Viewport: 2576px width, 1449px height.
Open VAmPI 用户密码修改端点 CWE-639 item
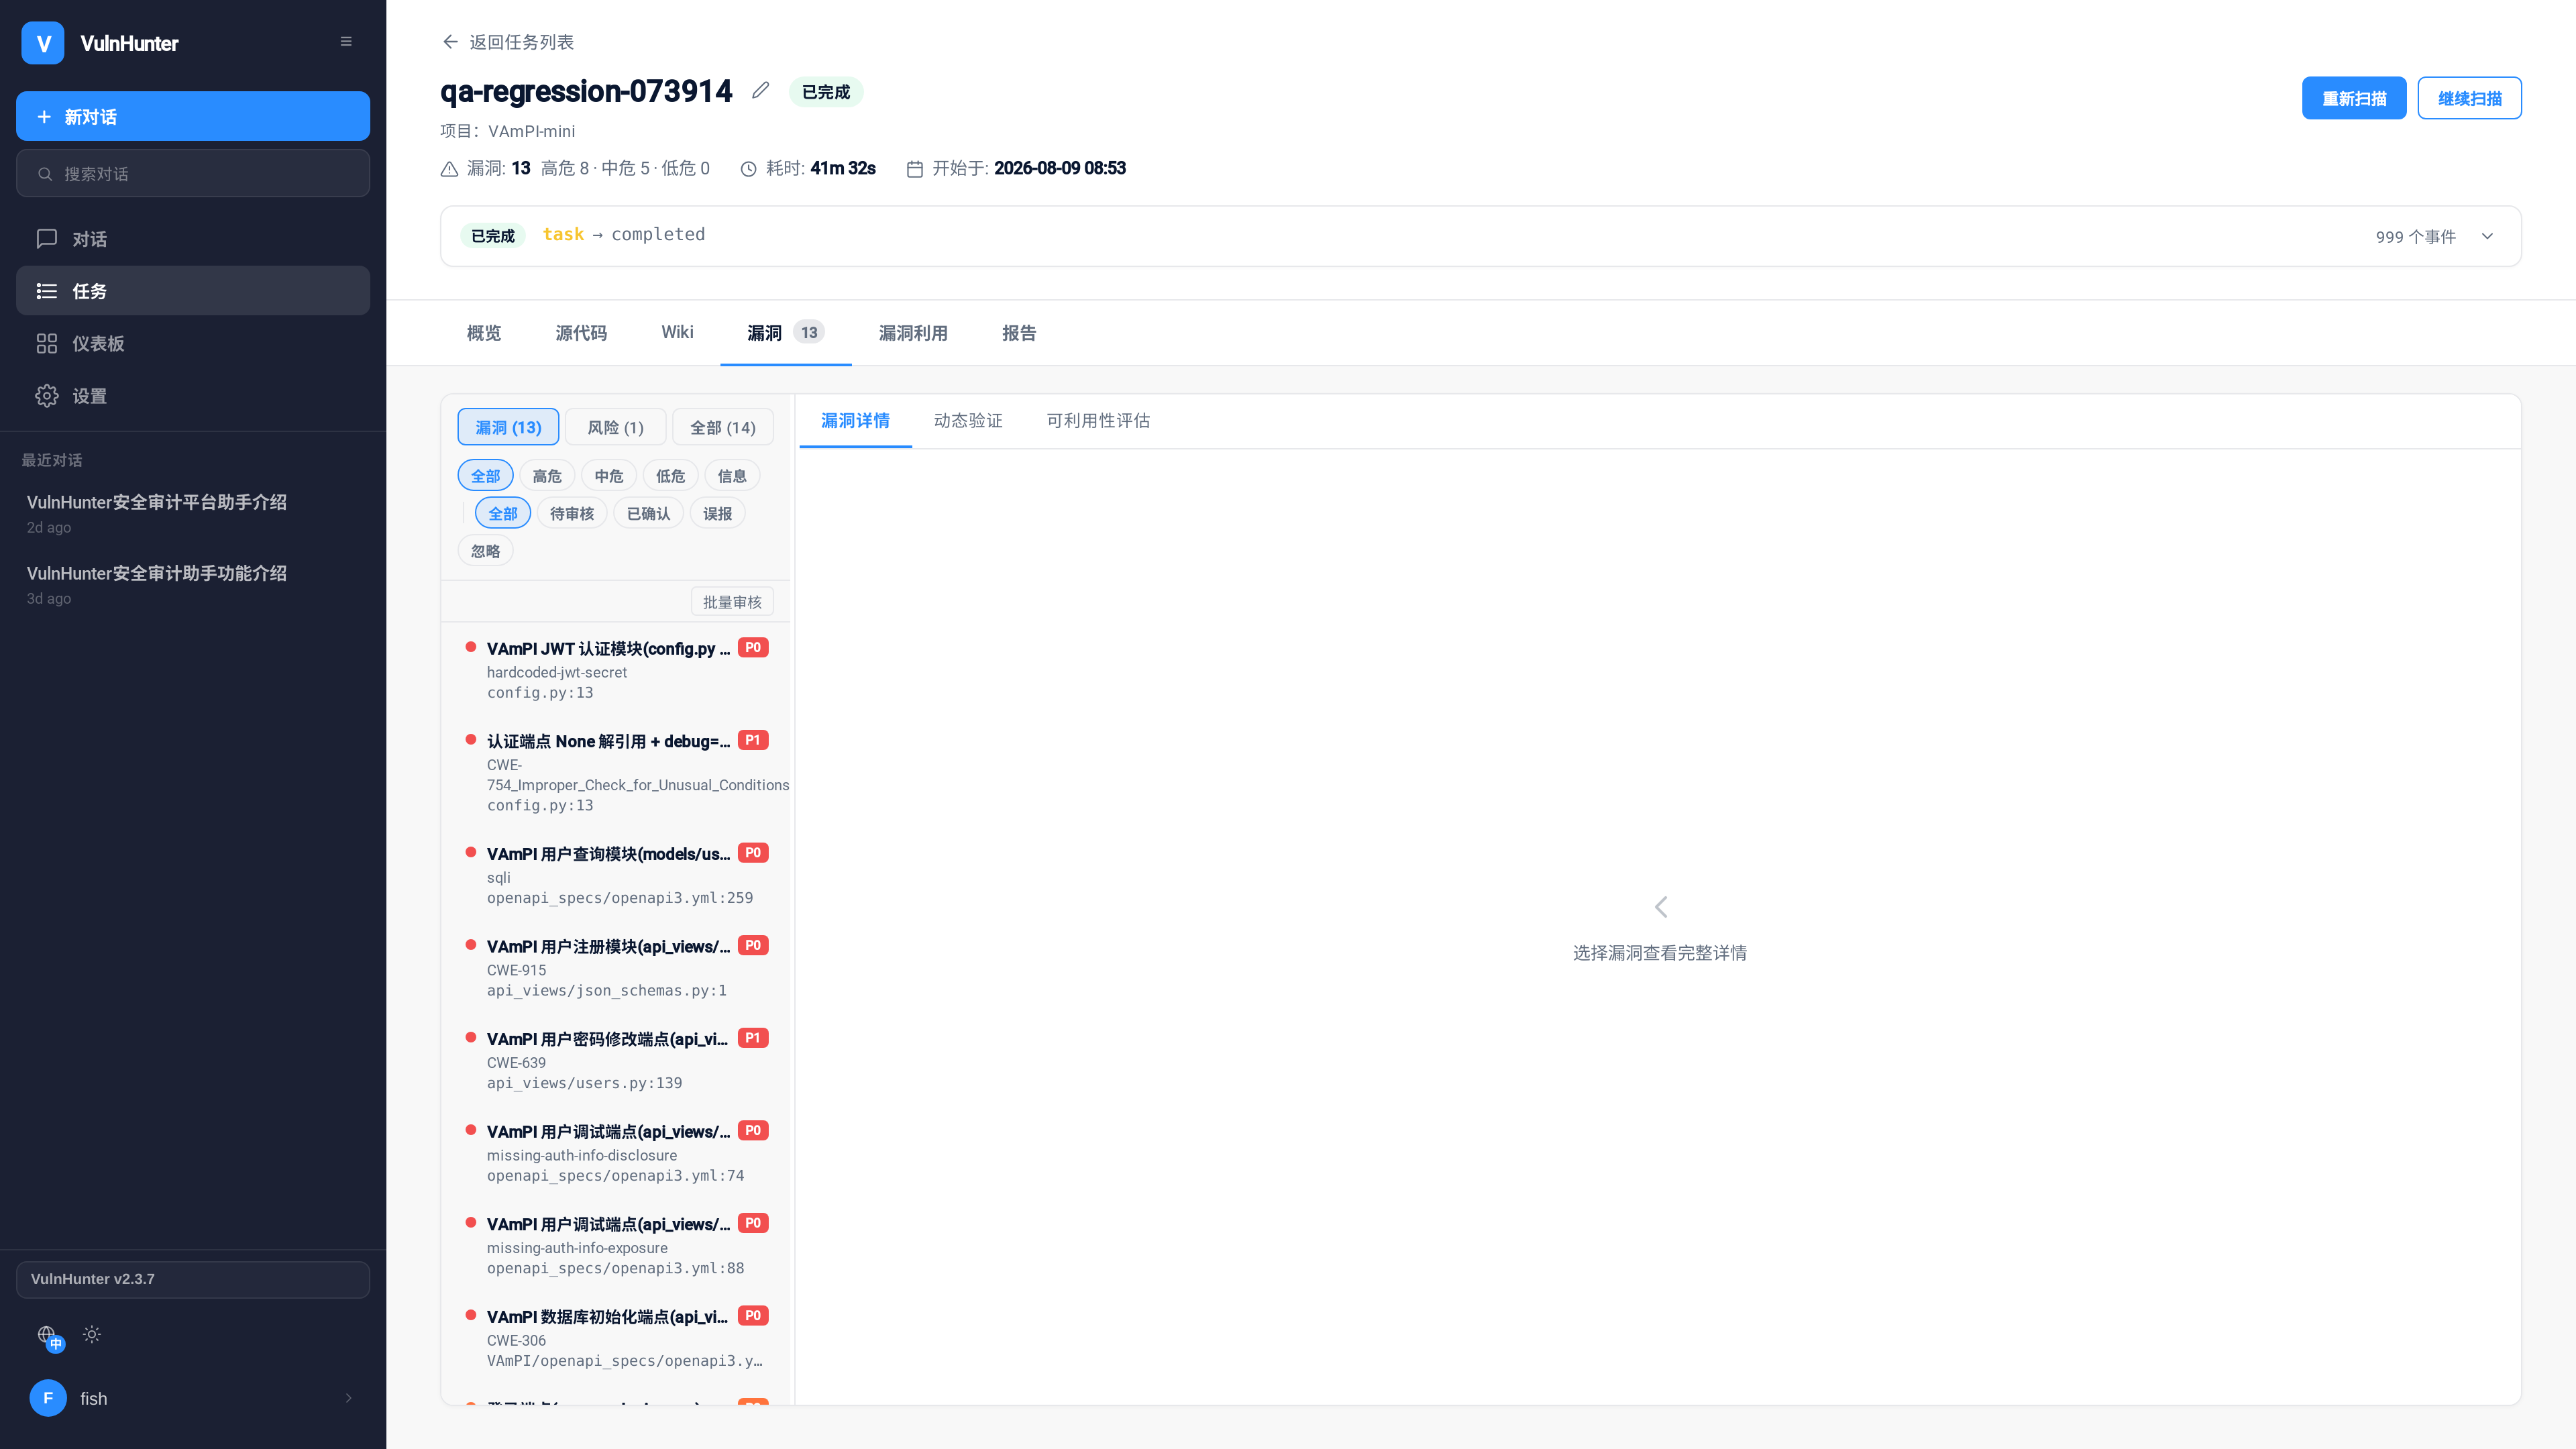click(x=616, y=1060)
